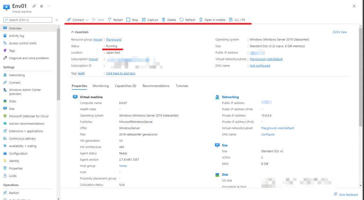This screenshot has width=364, height=200.
Task: Click move link next to Resource group
Action: (x=98, y=40)
